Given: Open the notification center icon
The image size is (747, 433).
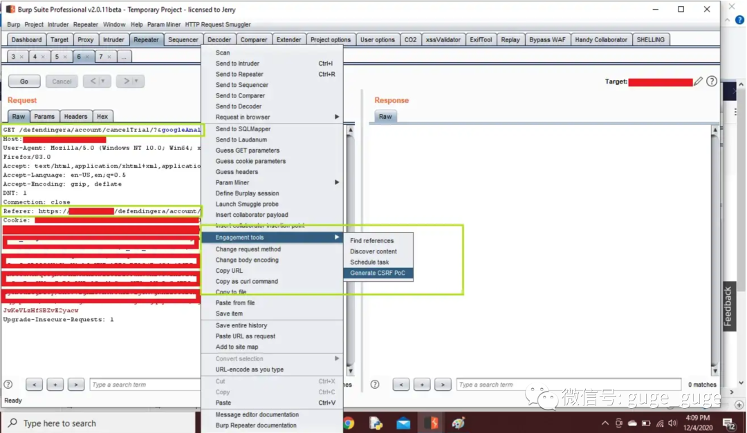Looking at the screenshot, I should pyautogui.click(x=728, y=423).
